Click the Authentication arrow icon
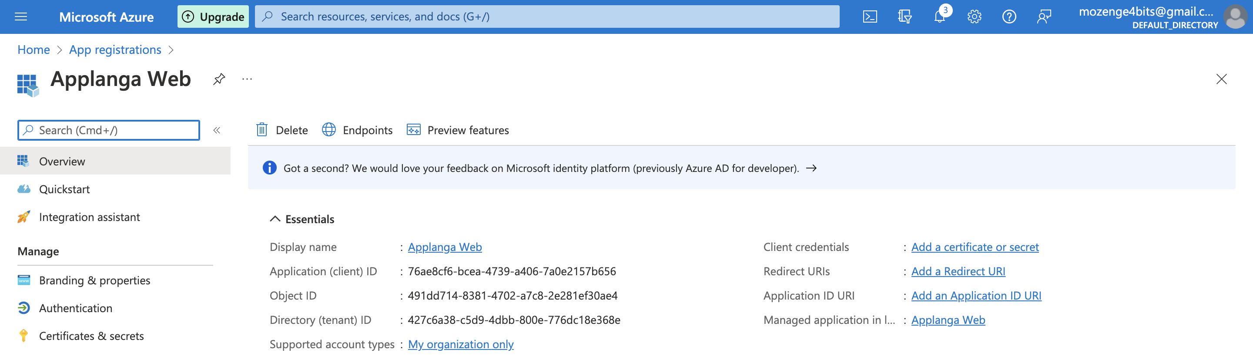Image resolution: width=1253 pixels, height=356 pixels. click(24, 308)
